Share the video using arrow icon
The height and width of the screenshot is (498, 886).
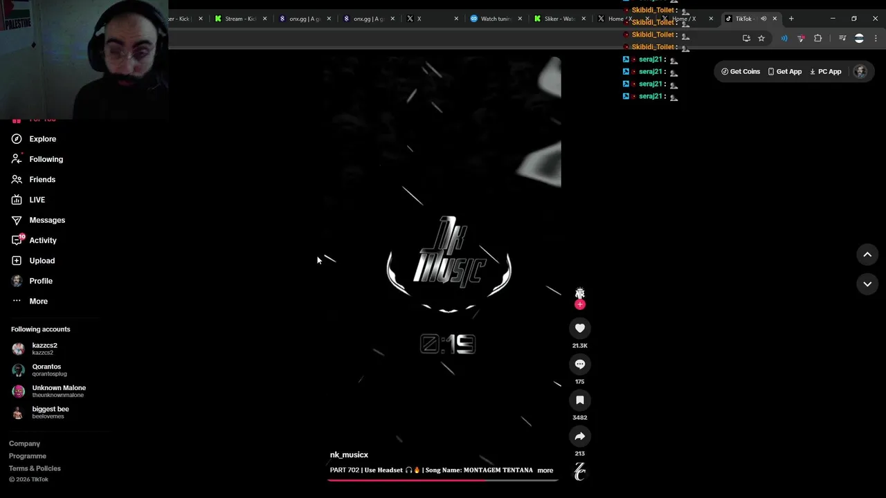click(x=580, y=436)
